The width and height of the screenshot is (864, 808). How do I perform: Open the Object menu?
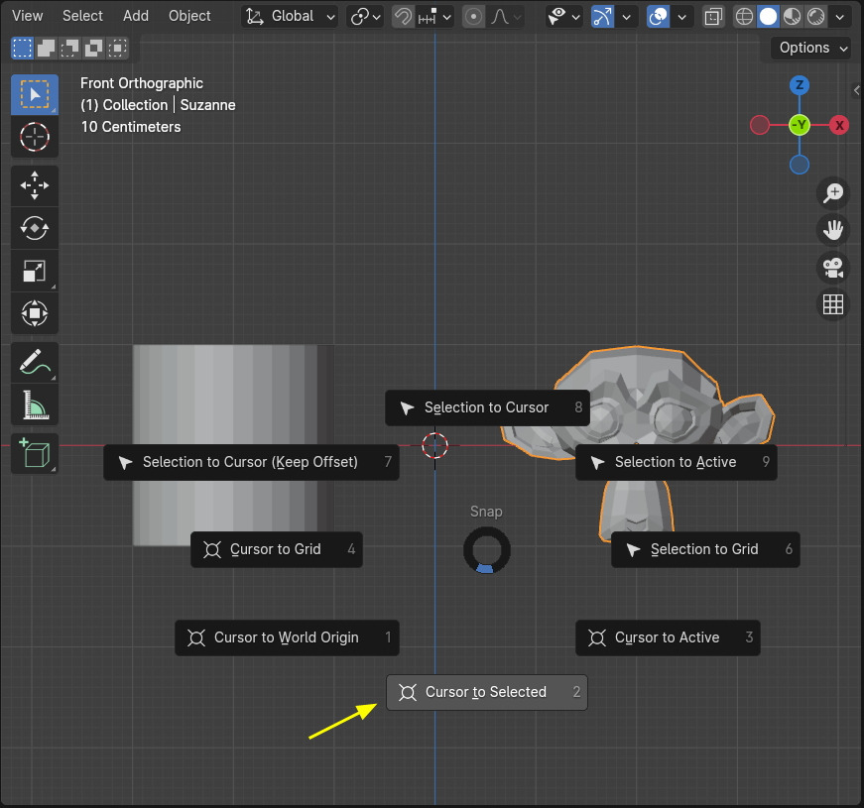click(189, 16)
